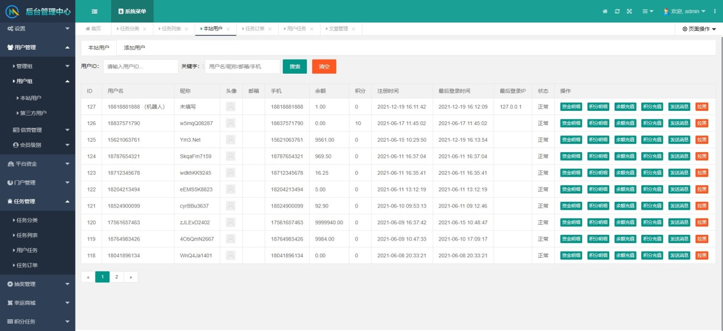Screen dimensions: 723x331
Task: Close the 用户任务 page tab
Action: coord(312,29)
